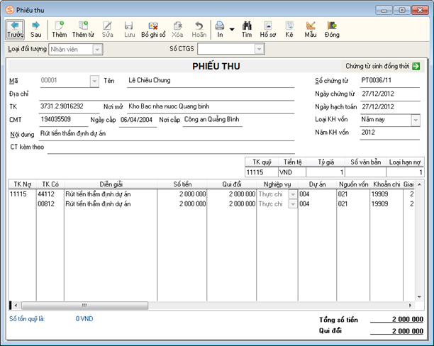Go to next voucher with Sau
Image resolution: width=434 pixels, height=346 pixels.
[x=35, y=29]
